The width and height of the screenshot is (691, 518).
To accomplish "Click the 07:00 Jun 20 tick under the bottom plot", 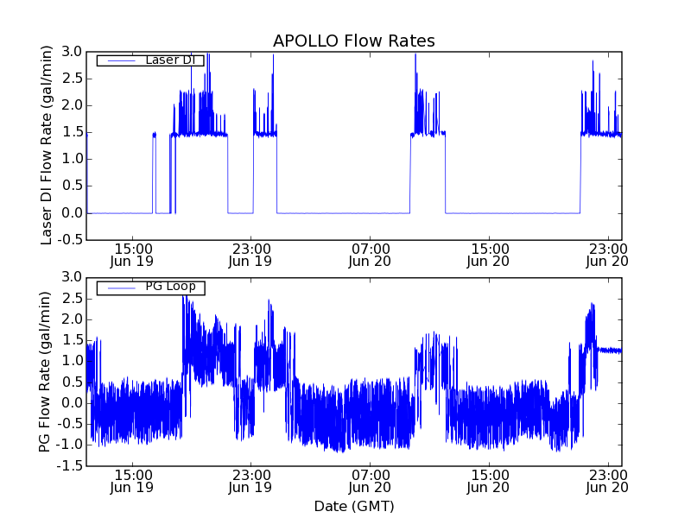I will (x=370, y=480).
